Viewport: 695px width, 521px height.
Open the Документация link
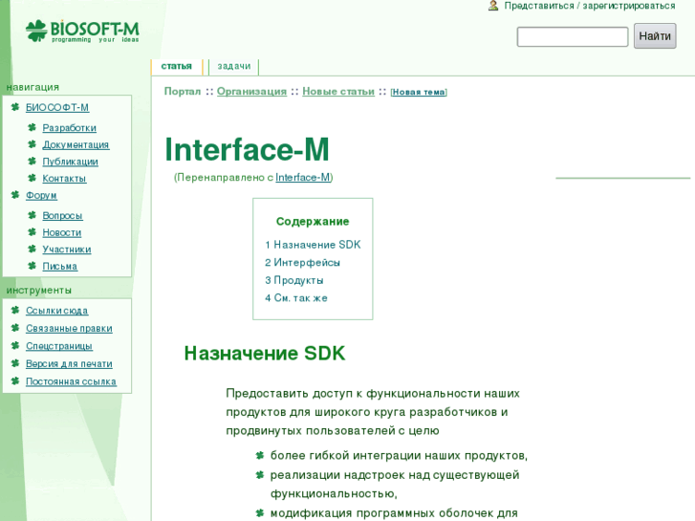click(76, 144)
